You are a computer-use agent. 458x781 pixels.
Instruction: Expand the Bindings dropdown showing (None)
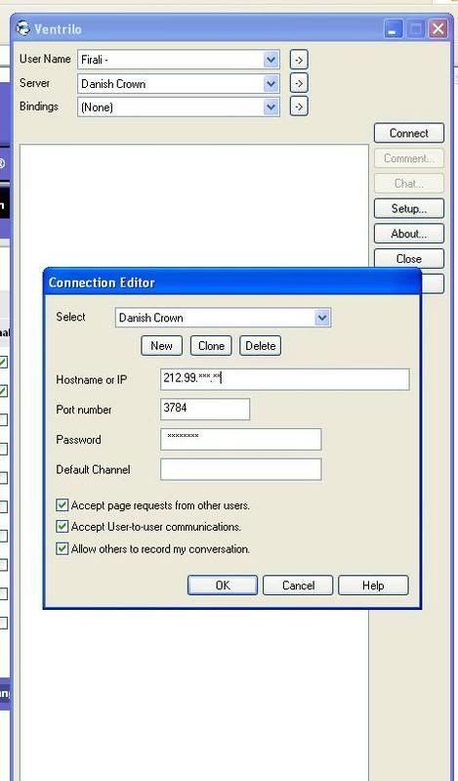point(271,107)
